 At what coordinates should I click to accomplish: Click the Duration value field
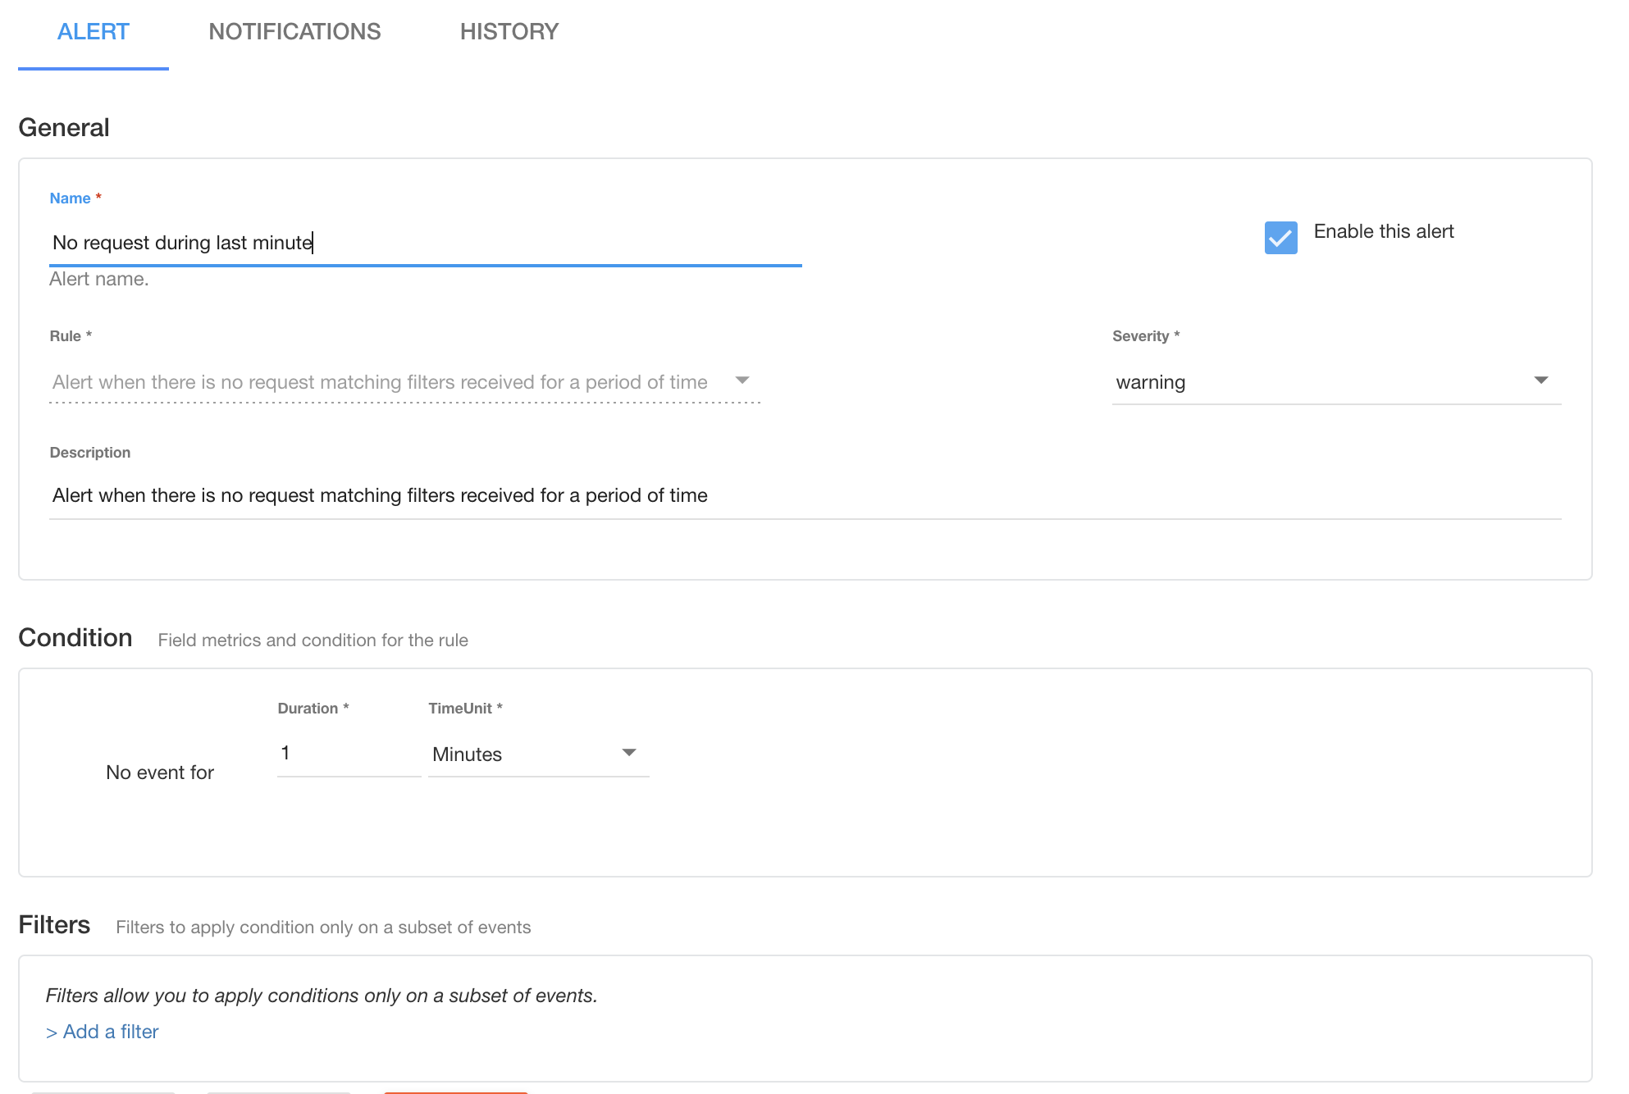pos(349,753)
